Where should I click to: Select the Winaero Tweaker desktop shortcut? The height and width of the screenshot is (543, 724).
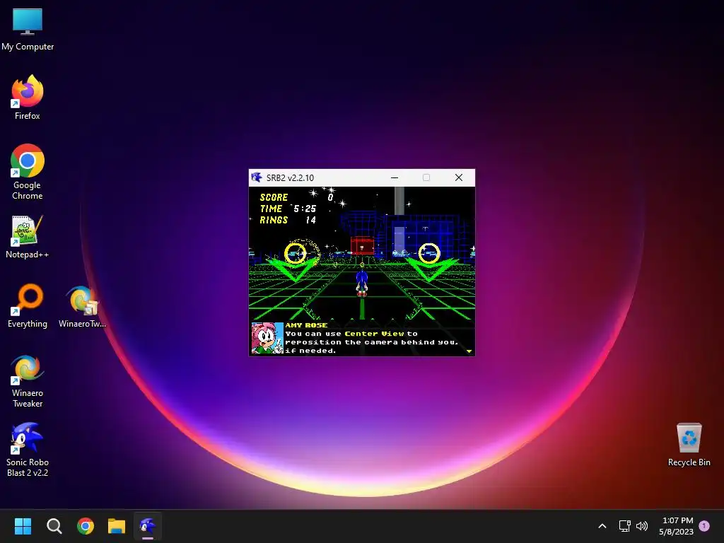click(x=28, y=380)
